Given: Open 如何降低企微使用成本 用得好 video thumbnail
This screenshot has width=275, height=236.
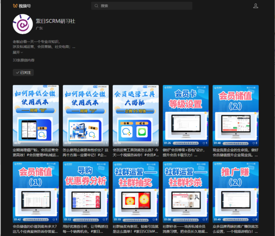Looking at the screenshot, I should point(36,116).
